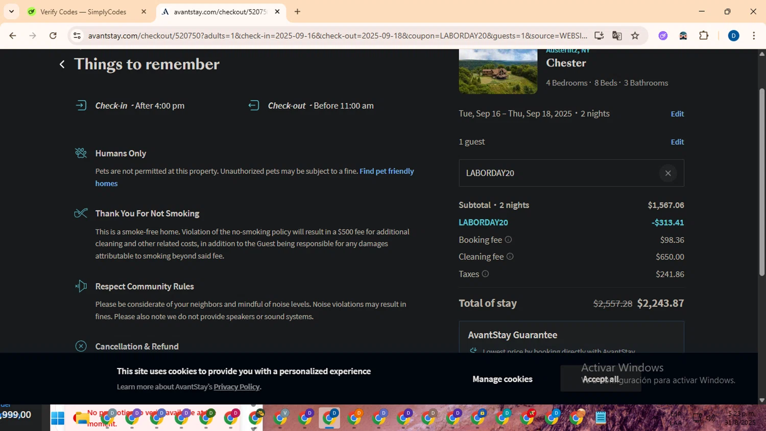
Task: Click the Taxes amount $241.86
Action: [670, 274]
